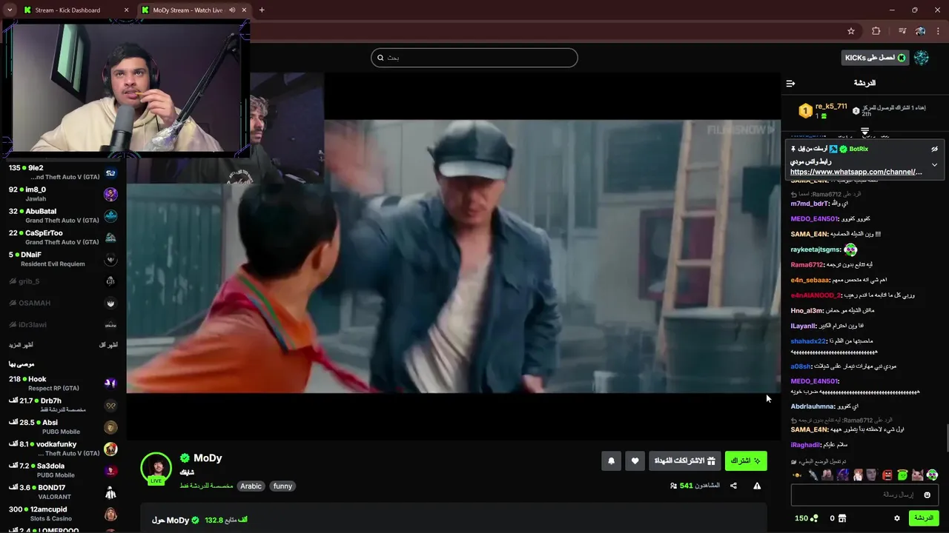Open recommended channel Hook
Viewport: 949px width, 533px height.
(x=63, y=383)
